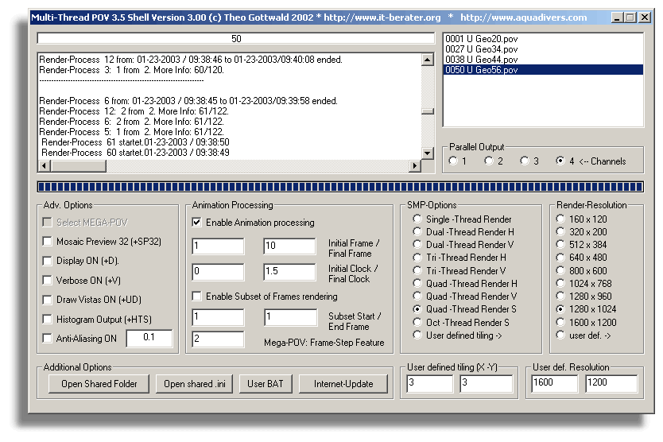
Task: Enable Mosaic Preview 32 checkbox
Action: tap(48, 242)
